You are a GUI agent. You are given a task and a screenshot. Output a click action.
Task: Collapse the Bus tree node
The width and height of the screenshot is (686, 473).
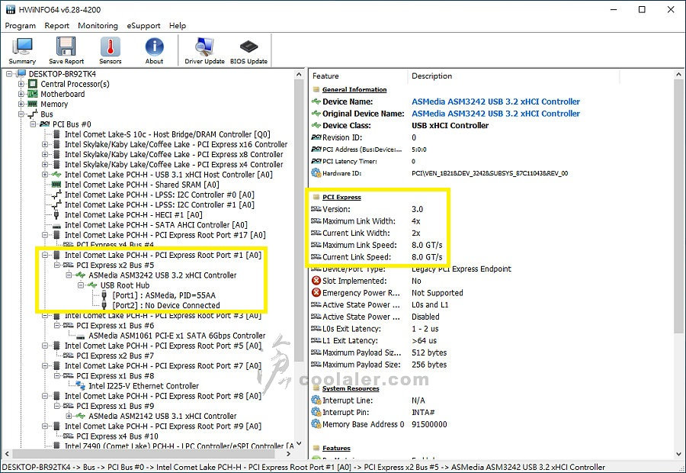pos(21,114)
